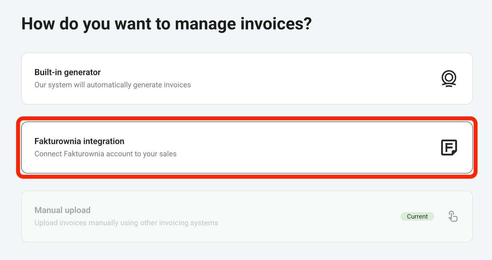This screenshot has height=260, width=492.
Task: Click 'Our system will automatically generate invoices' text
Action: (113, 85)
